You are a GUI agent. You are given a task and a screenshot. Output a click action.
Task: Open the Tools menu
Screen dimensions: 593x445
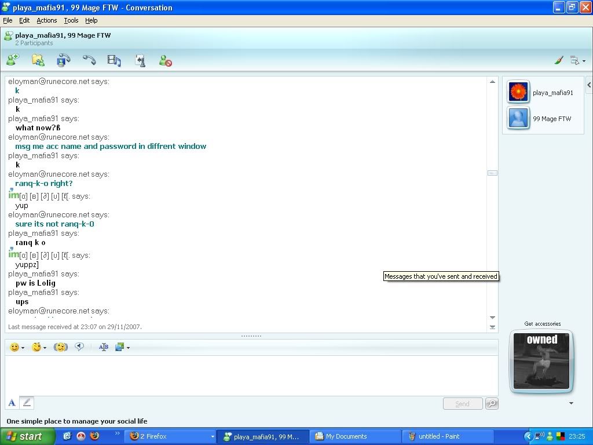point(71,20)
